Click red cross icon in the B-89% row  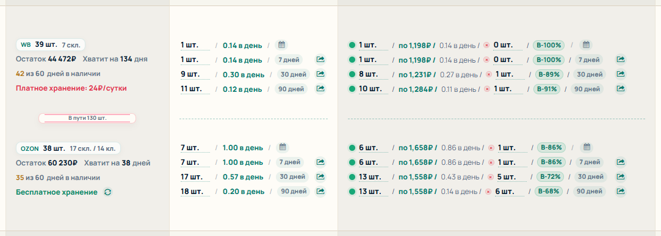pos(489,74)
